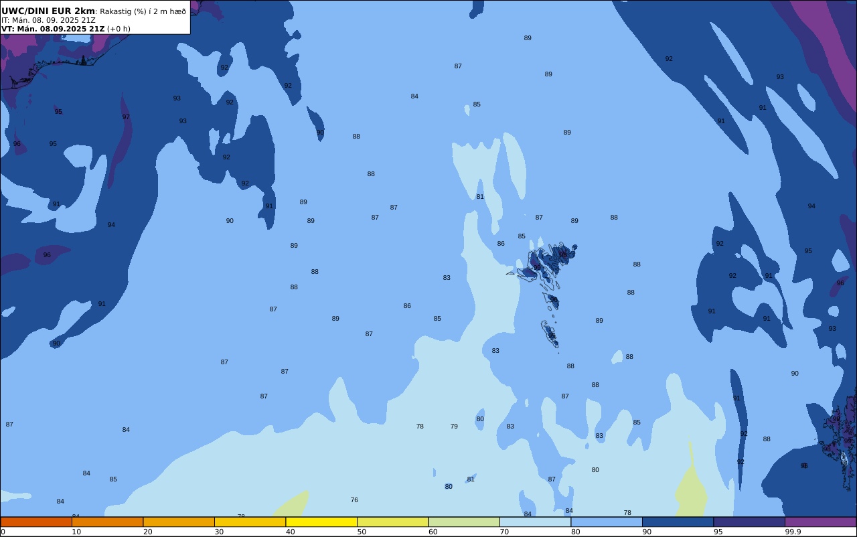The height and width of the screenshot is (537, 857).
Task: Click the legend scale label '0'
Action: pos(3,532)
